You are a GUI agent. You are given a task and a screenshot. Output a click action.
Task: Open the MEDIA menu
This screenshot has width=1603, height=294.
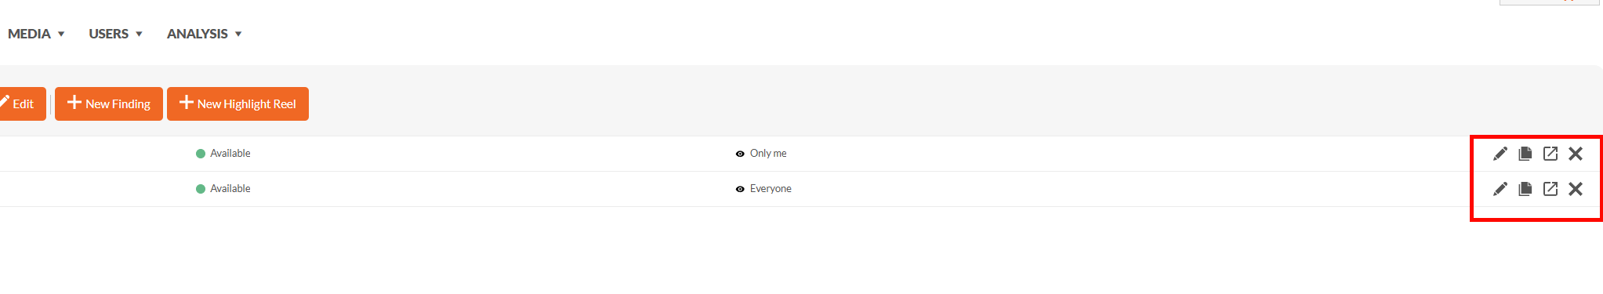click(29, 34)
